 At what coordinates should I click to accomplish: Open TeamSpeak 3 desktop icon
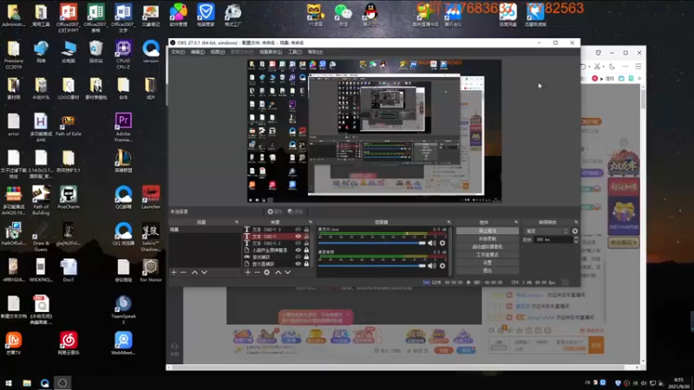(123, 310)
